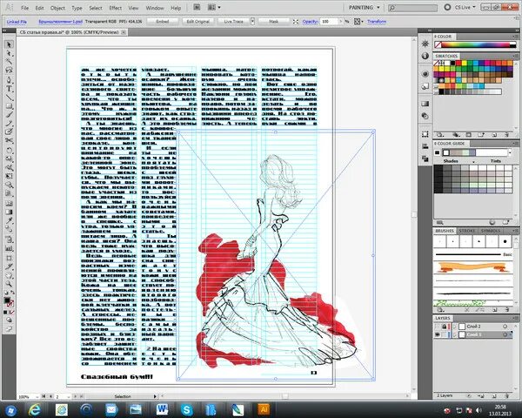
Task: Click the Live Trace button
Action: click(233, 21)
